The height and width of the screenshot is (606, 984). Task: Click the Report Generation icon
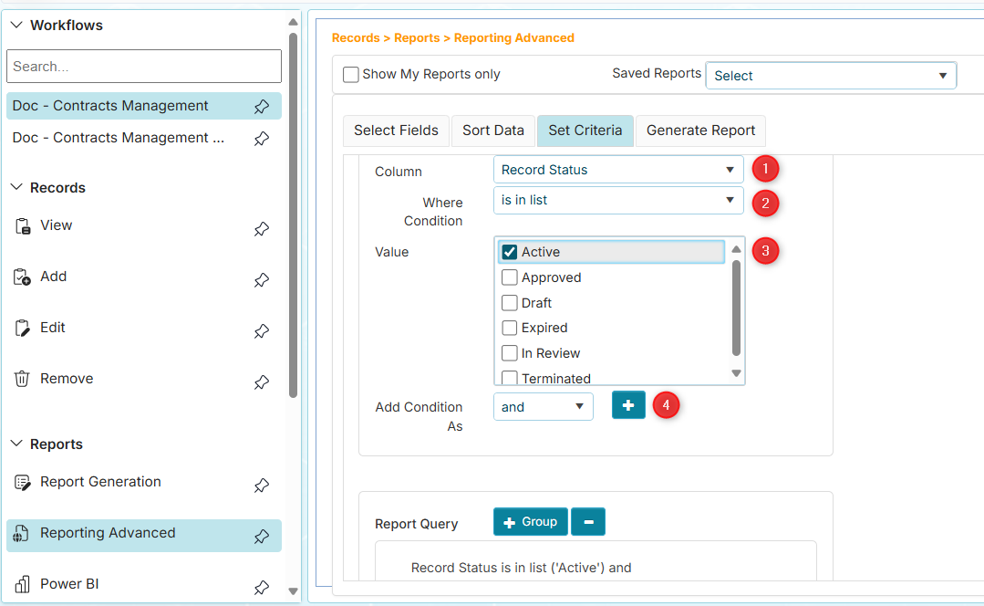point(23,483)
